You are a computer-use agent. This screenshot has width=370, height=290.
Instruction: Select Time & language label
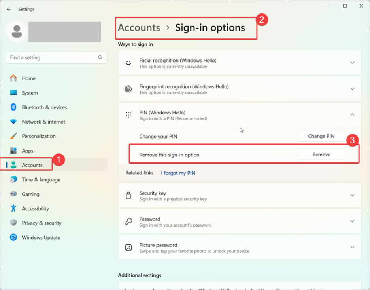coord(41,180)
